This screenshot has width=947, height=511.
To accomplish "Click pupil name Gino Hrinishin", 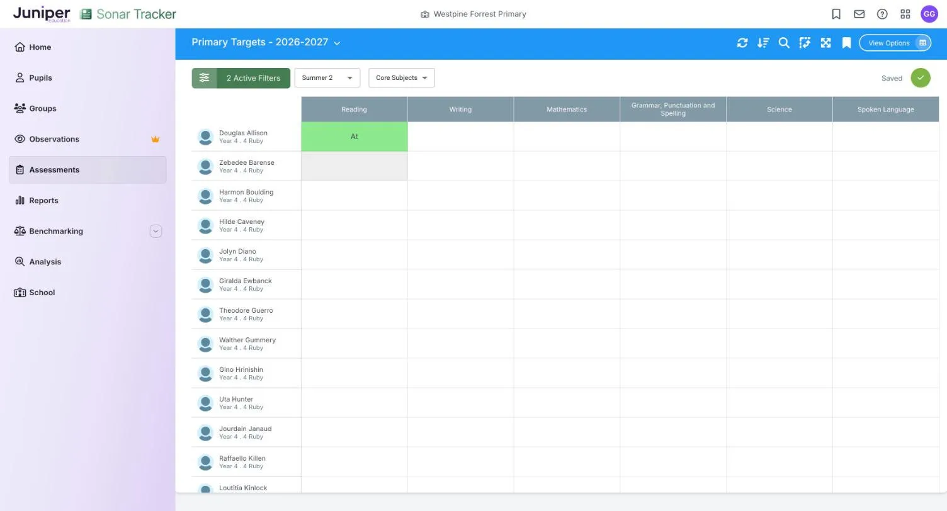I will tap(241, 370).
